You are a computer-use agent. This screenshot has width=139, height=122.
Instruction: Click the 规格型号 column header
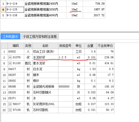pyautogui.click(x=65, y=46)
